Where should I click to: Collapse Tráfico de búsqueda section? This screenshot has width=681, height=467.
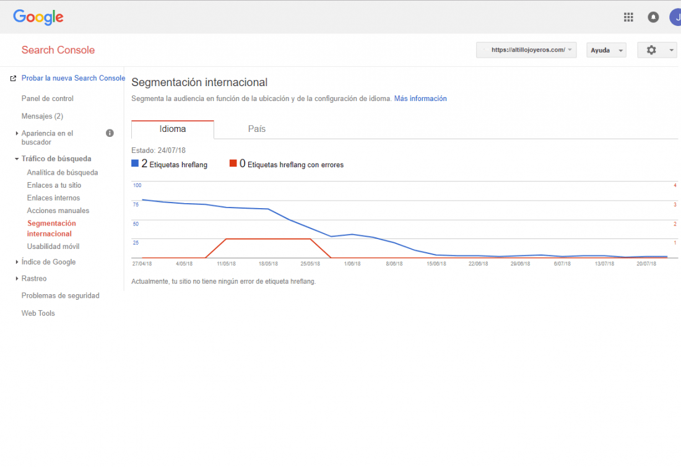[17, 159]
